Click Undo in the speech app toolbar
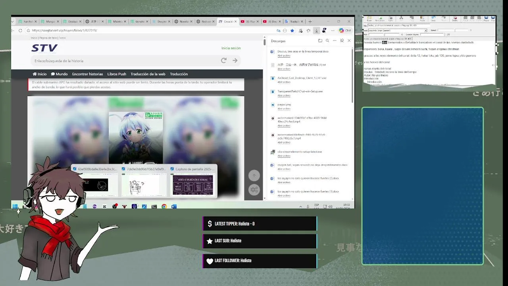This screenshot has height=286, width=508. coord(433,19)
